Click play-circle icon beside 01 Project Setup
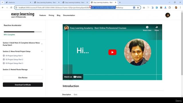 (x=4, y=56)
